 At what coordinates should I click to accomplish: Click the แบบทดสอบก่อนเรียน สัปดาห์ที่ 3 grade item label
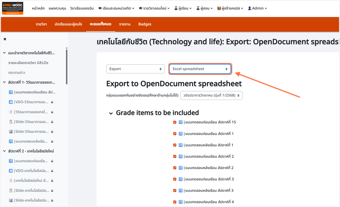tap(209, 179)
